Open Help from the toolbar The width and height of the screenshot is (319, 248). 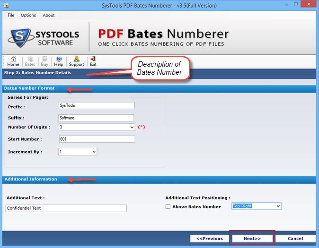(58, 61)
